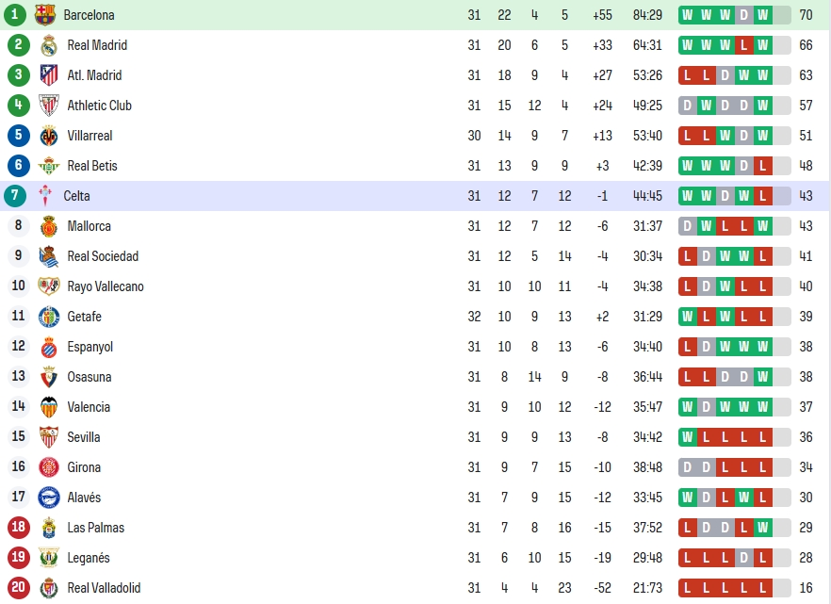Open the Athletic Club team link
This screenshot has height=604, width=831.
99,106
